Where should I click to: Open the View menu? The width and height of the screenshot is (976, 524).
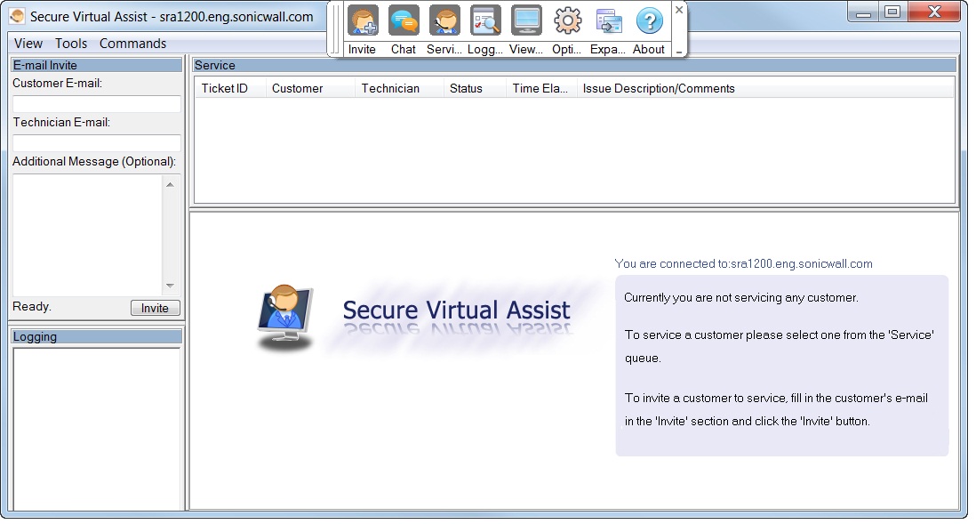(28, 44)
